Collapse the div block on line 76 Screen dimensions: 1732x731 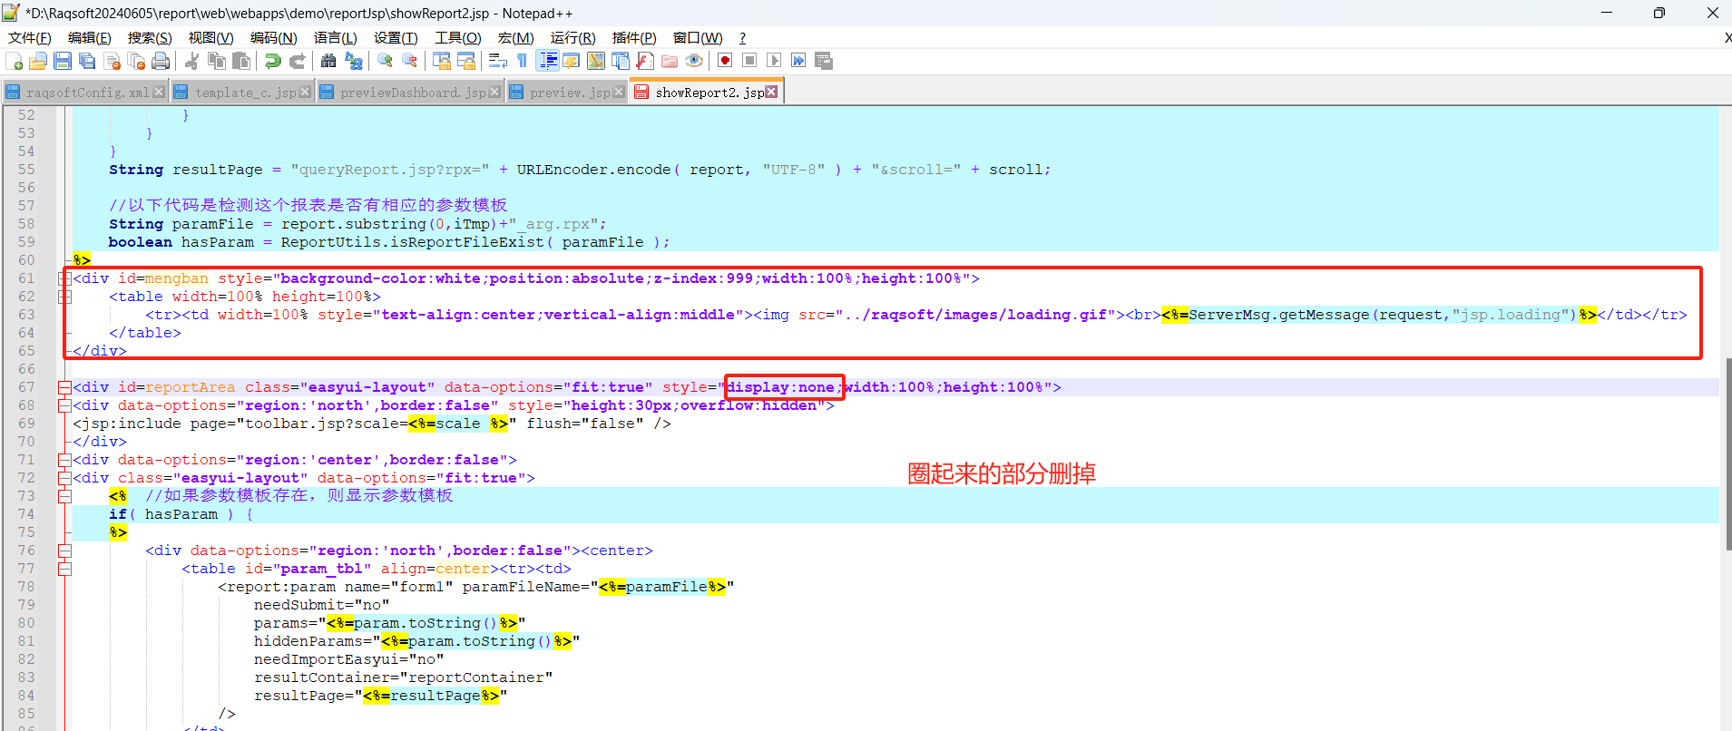coord(64,551)
